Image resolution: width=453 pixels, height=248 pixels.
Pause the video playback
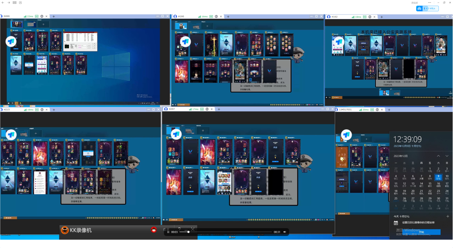pos(168,232)
